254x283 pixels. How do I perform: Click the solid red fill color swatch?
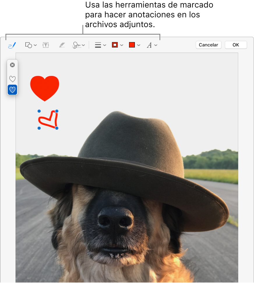(x=132, y=45)
